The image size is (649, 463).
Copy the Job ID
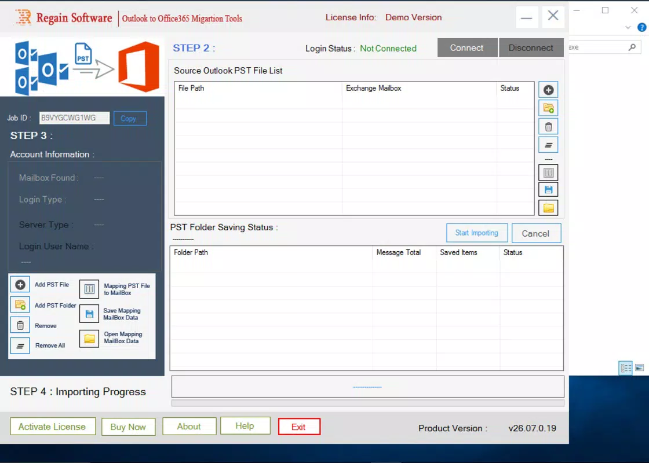130,118
